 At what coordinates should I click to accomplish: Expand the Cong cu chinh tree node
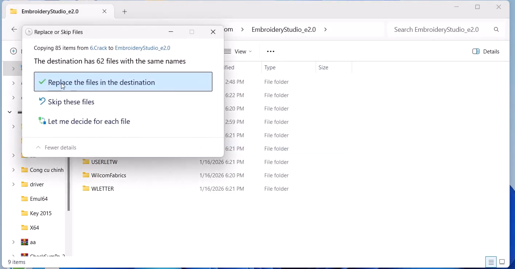[13, 170]
